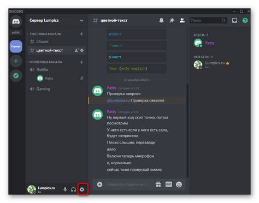Open user settings gear
Image resolution: width=259 pixels, height=203 pixels.
(x=82, y=189)
